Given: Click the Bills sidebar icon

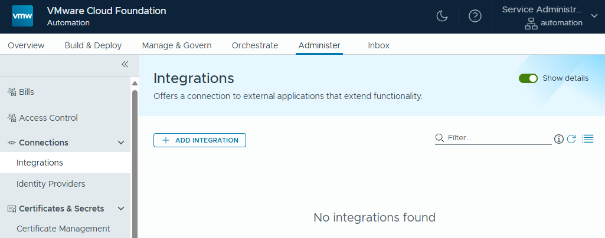Looking at the screenshot, I should (12, 92).
